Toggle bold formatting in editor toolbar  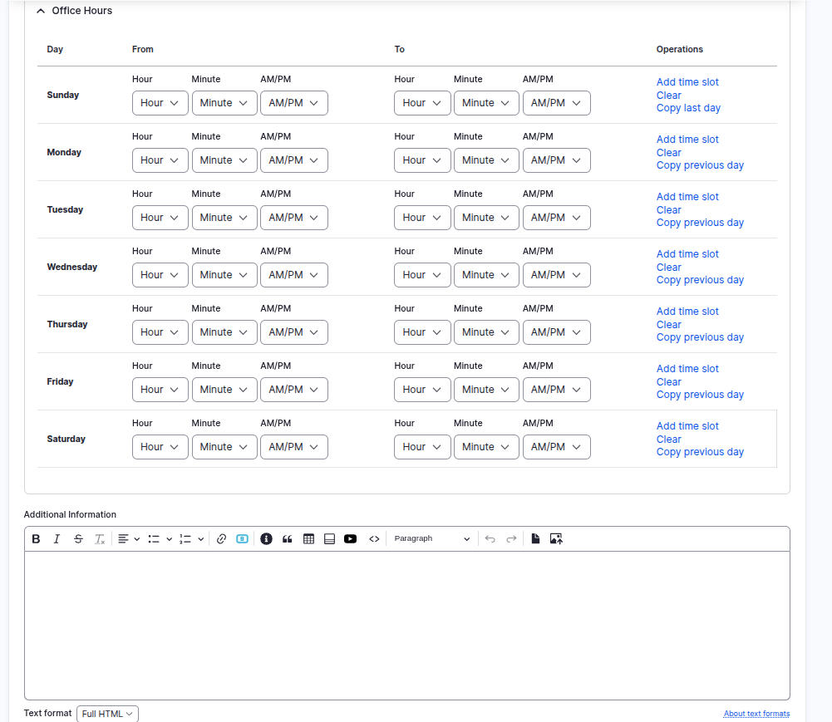point(36,539)
